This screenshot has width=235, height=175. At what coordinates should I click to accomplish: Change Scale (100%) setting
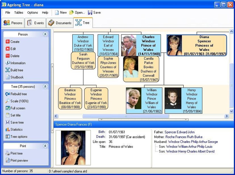(x=17, y=101)
